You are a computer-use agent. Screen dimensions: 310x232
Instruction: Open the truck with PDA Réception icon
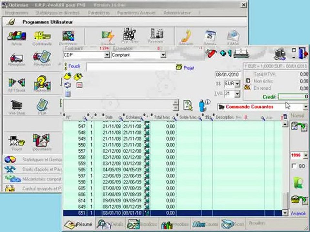pyautogui.click(x=42, y=56)
